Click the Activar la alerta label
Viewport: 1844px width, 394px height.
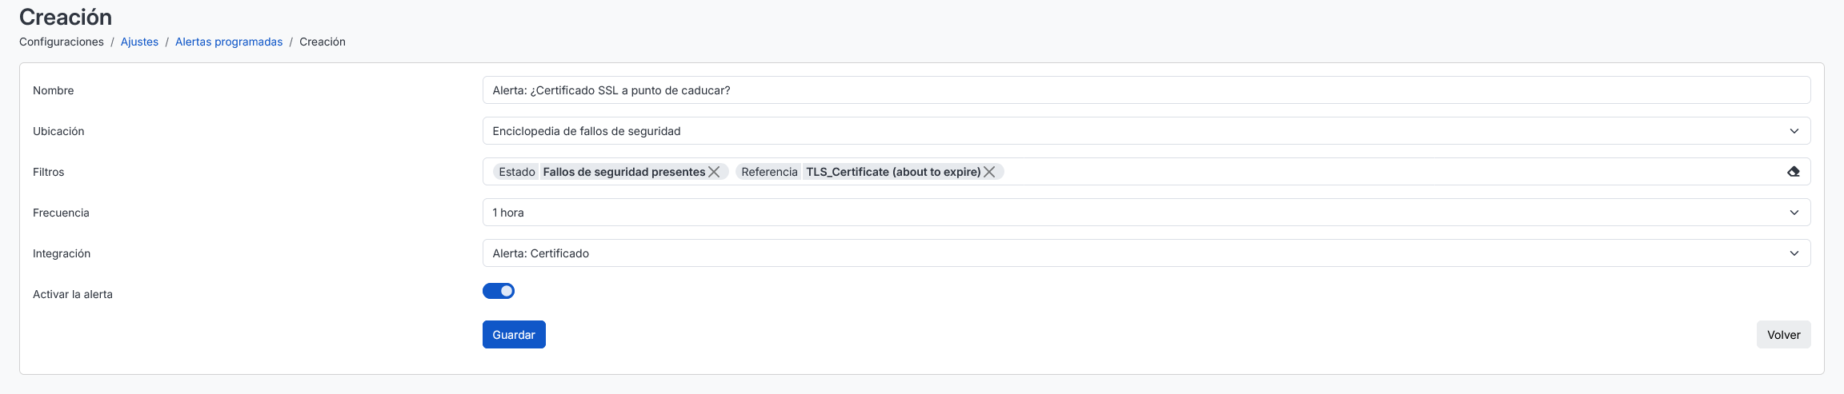point(73,294)
